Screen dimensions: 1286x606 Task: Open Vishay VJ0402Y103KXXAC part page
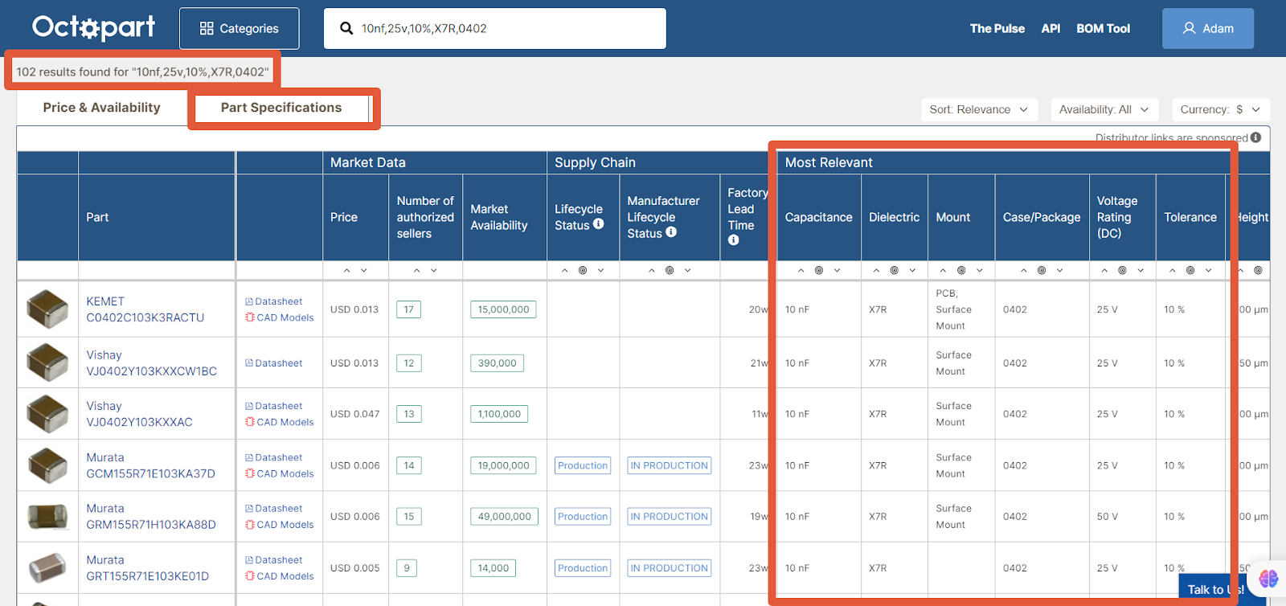coord(140,414)
